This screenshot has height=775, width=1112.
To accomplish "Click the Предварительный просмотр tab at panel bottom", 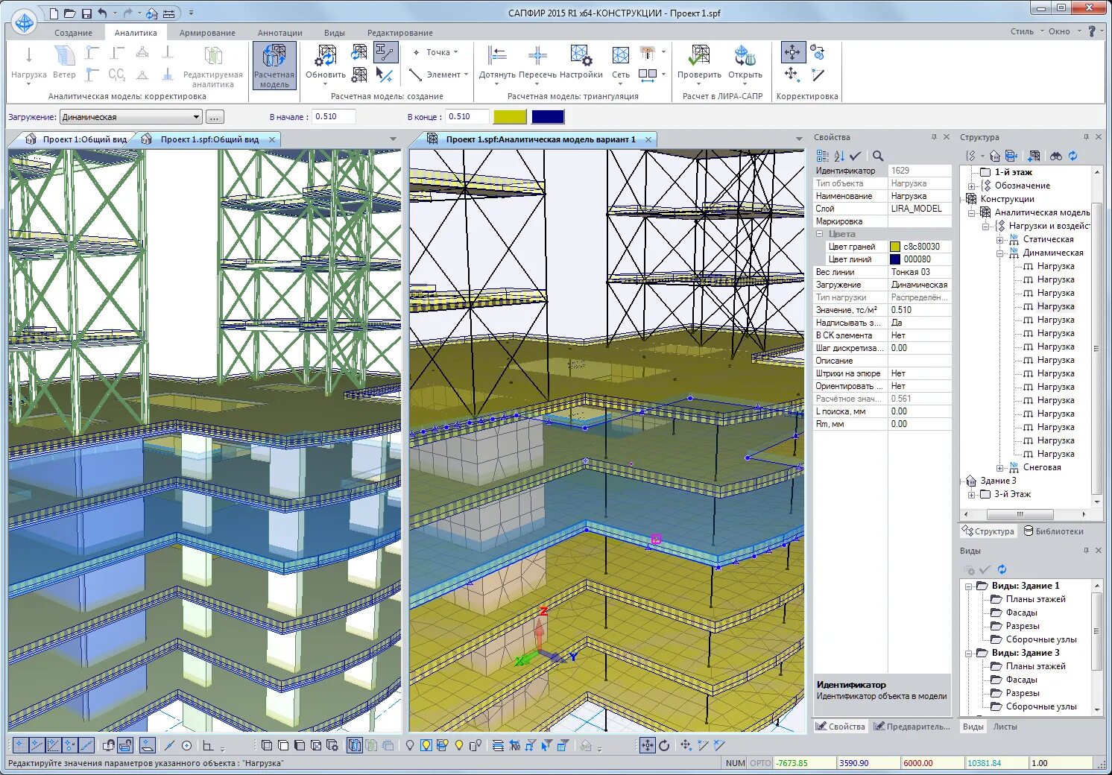I will (x=912, y=727).
